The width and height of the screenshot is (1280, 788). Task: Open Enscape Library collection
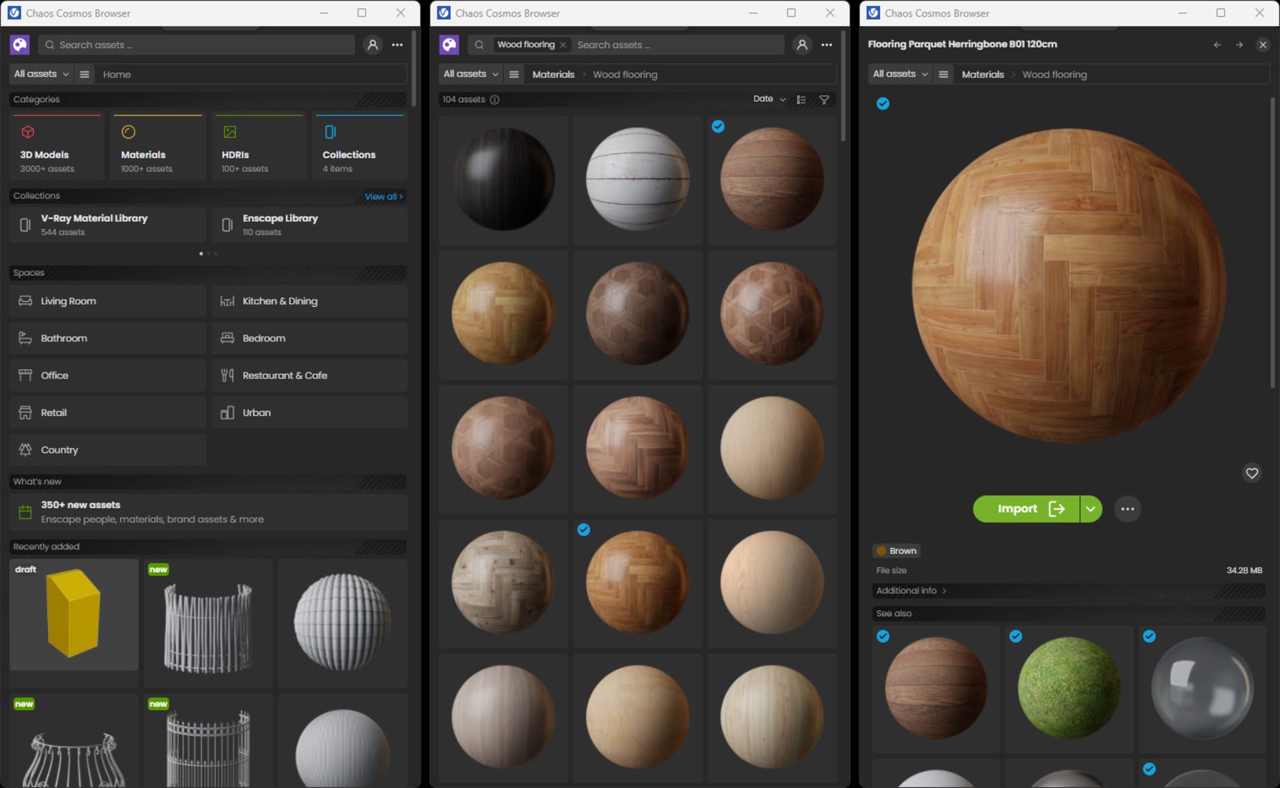(309, 225)
